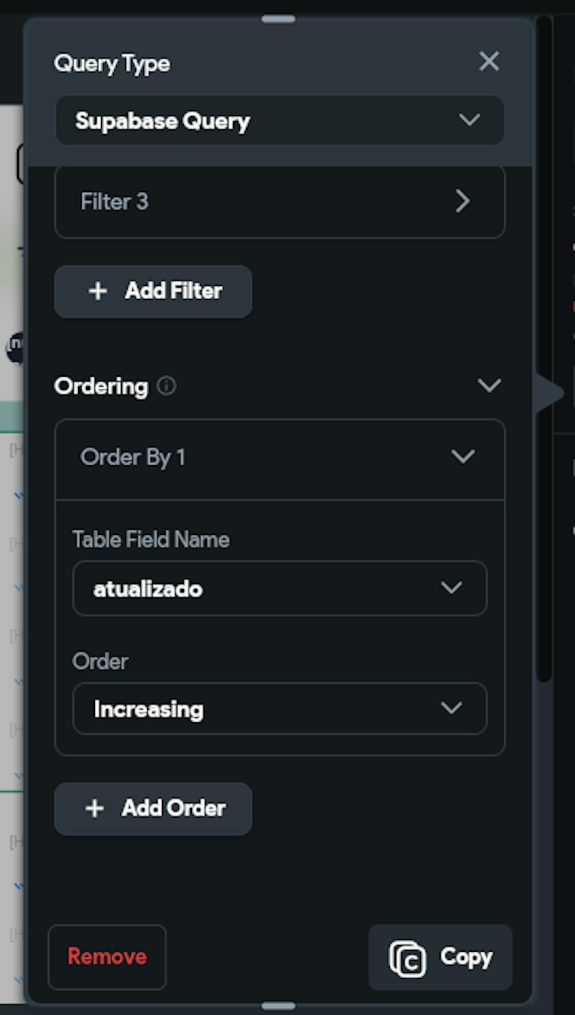Image resolution: width=575 pixels, height=1015 pixels.
Task: Click the Ordering info icon
Action: click(167, 386)
